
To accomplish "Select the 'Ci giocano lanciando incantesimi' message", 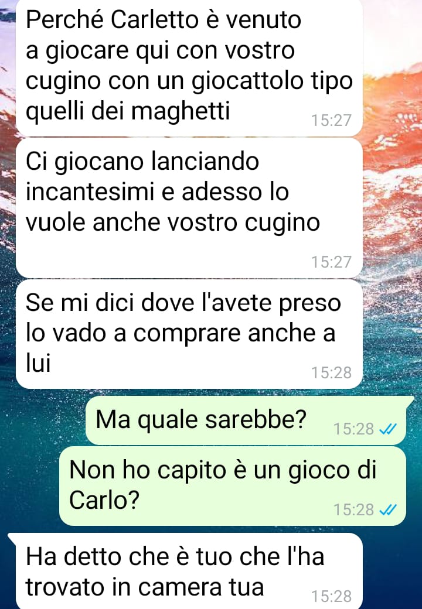I will [189, 208].
